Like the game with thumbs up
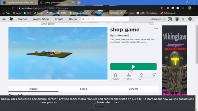The height and width of the screenshot is (111, 198). point(141,75)
